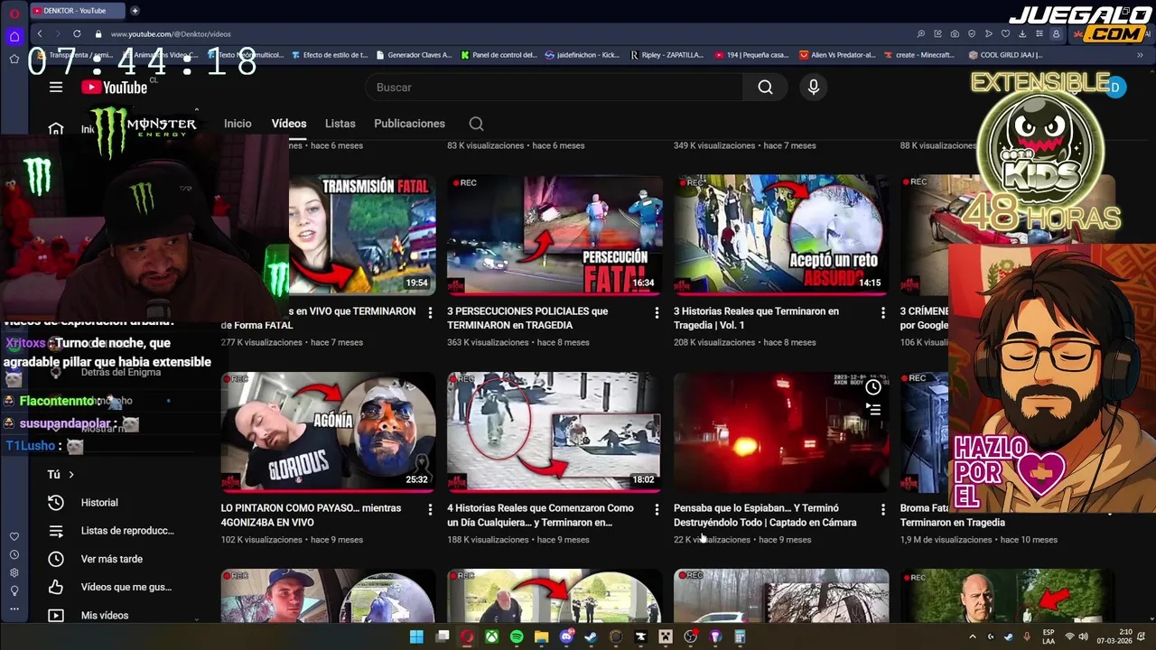Open options menu for LO PINTARON COMO PAYASO video
The height and width of the screenshot is (650, 1156).
pyautogui.click(x=430, y=509)
